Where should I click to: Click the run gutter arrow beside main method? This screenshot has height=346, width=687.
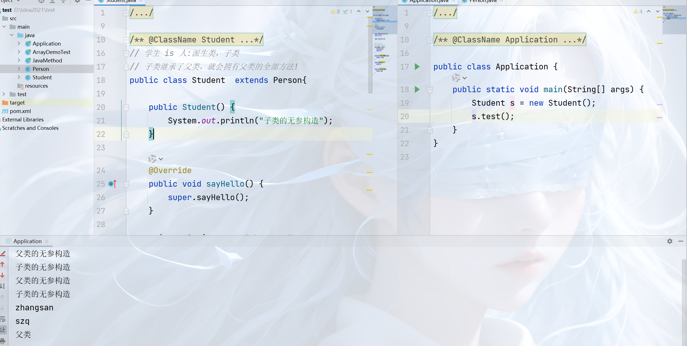point(417,90)
